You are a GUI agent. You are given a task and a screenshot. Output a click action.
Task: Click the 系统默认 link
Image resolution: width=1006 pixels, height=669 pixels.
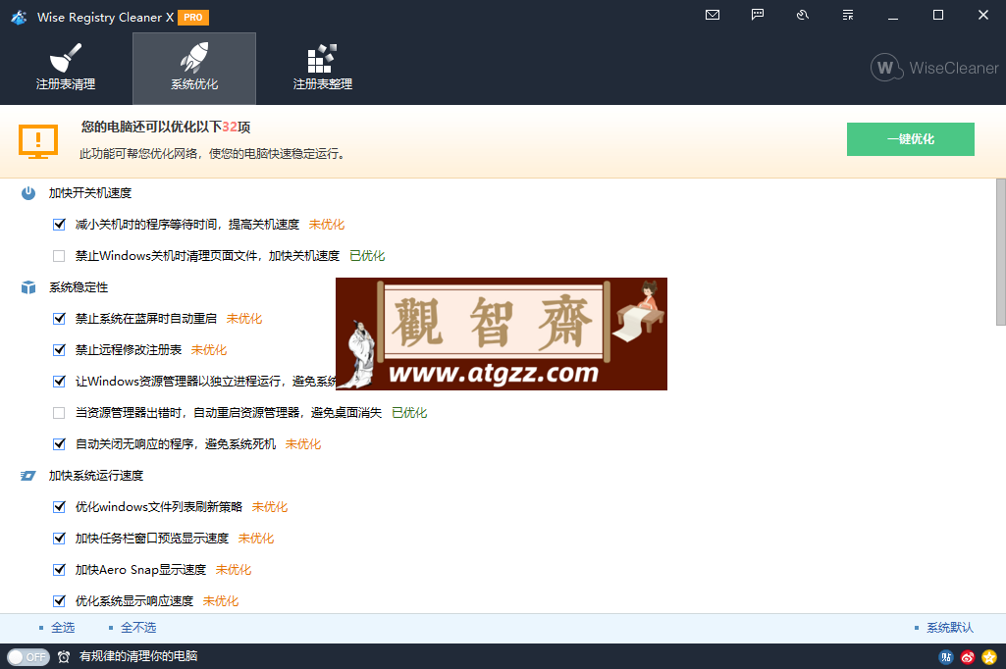949,627
